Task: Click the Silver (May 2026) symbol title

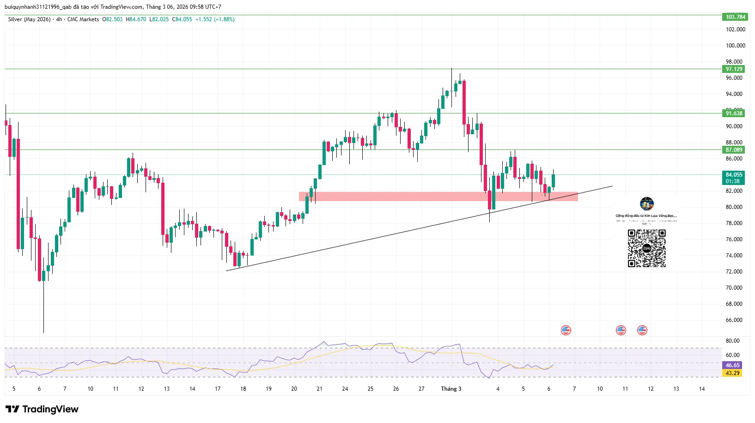Action: 29,19
